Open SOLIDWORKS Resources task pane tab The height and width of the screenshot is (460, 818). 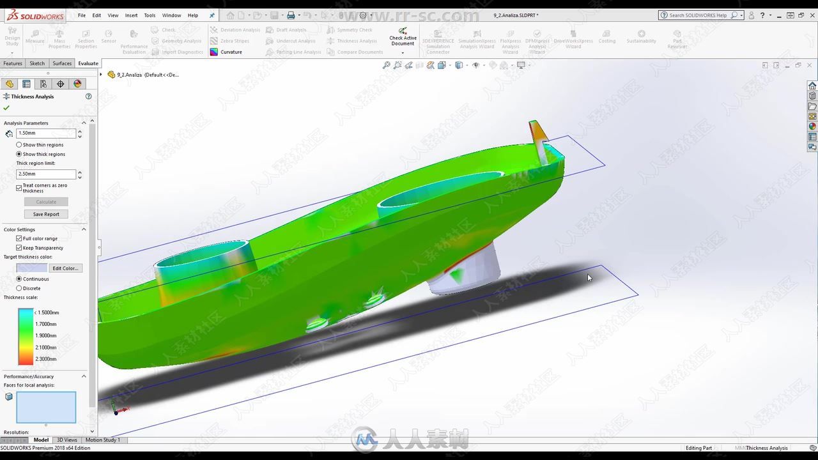pos(812,86)
